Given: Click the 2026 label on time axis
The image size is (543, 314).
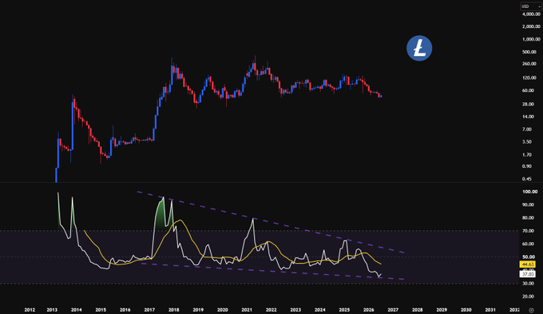Looking at the screenshot, I should coord(369,310).
